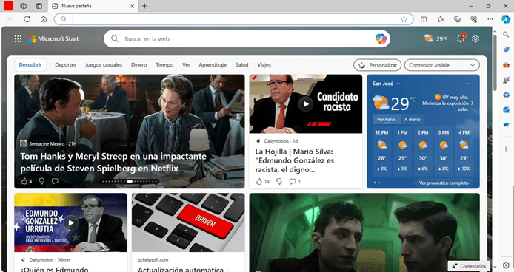Open the notifications bell icon
514x272 pixels.
[461, 38]
